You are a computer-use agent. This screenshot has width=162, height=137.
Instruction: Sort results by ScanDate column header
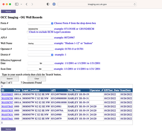pos(125,90)
